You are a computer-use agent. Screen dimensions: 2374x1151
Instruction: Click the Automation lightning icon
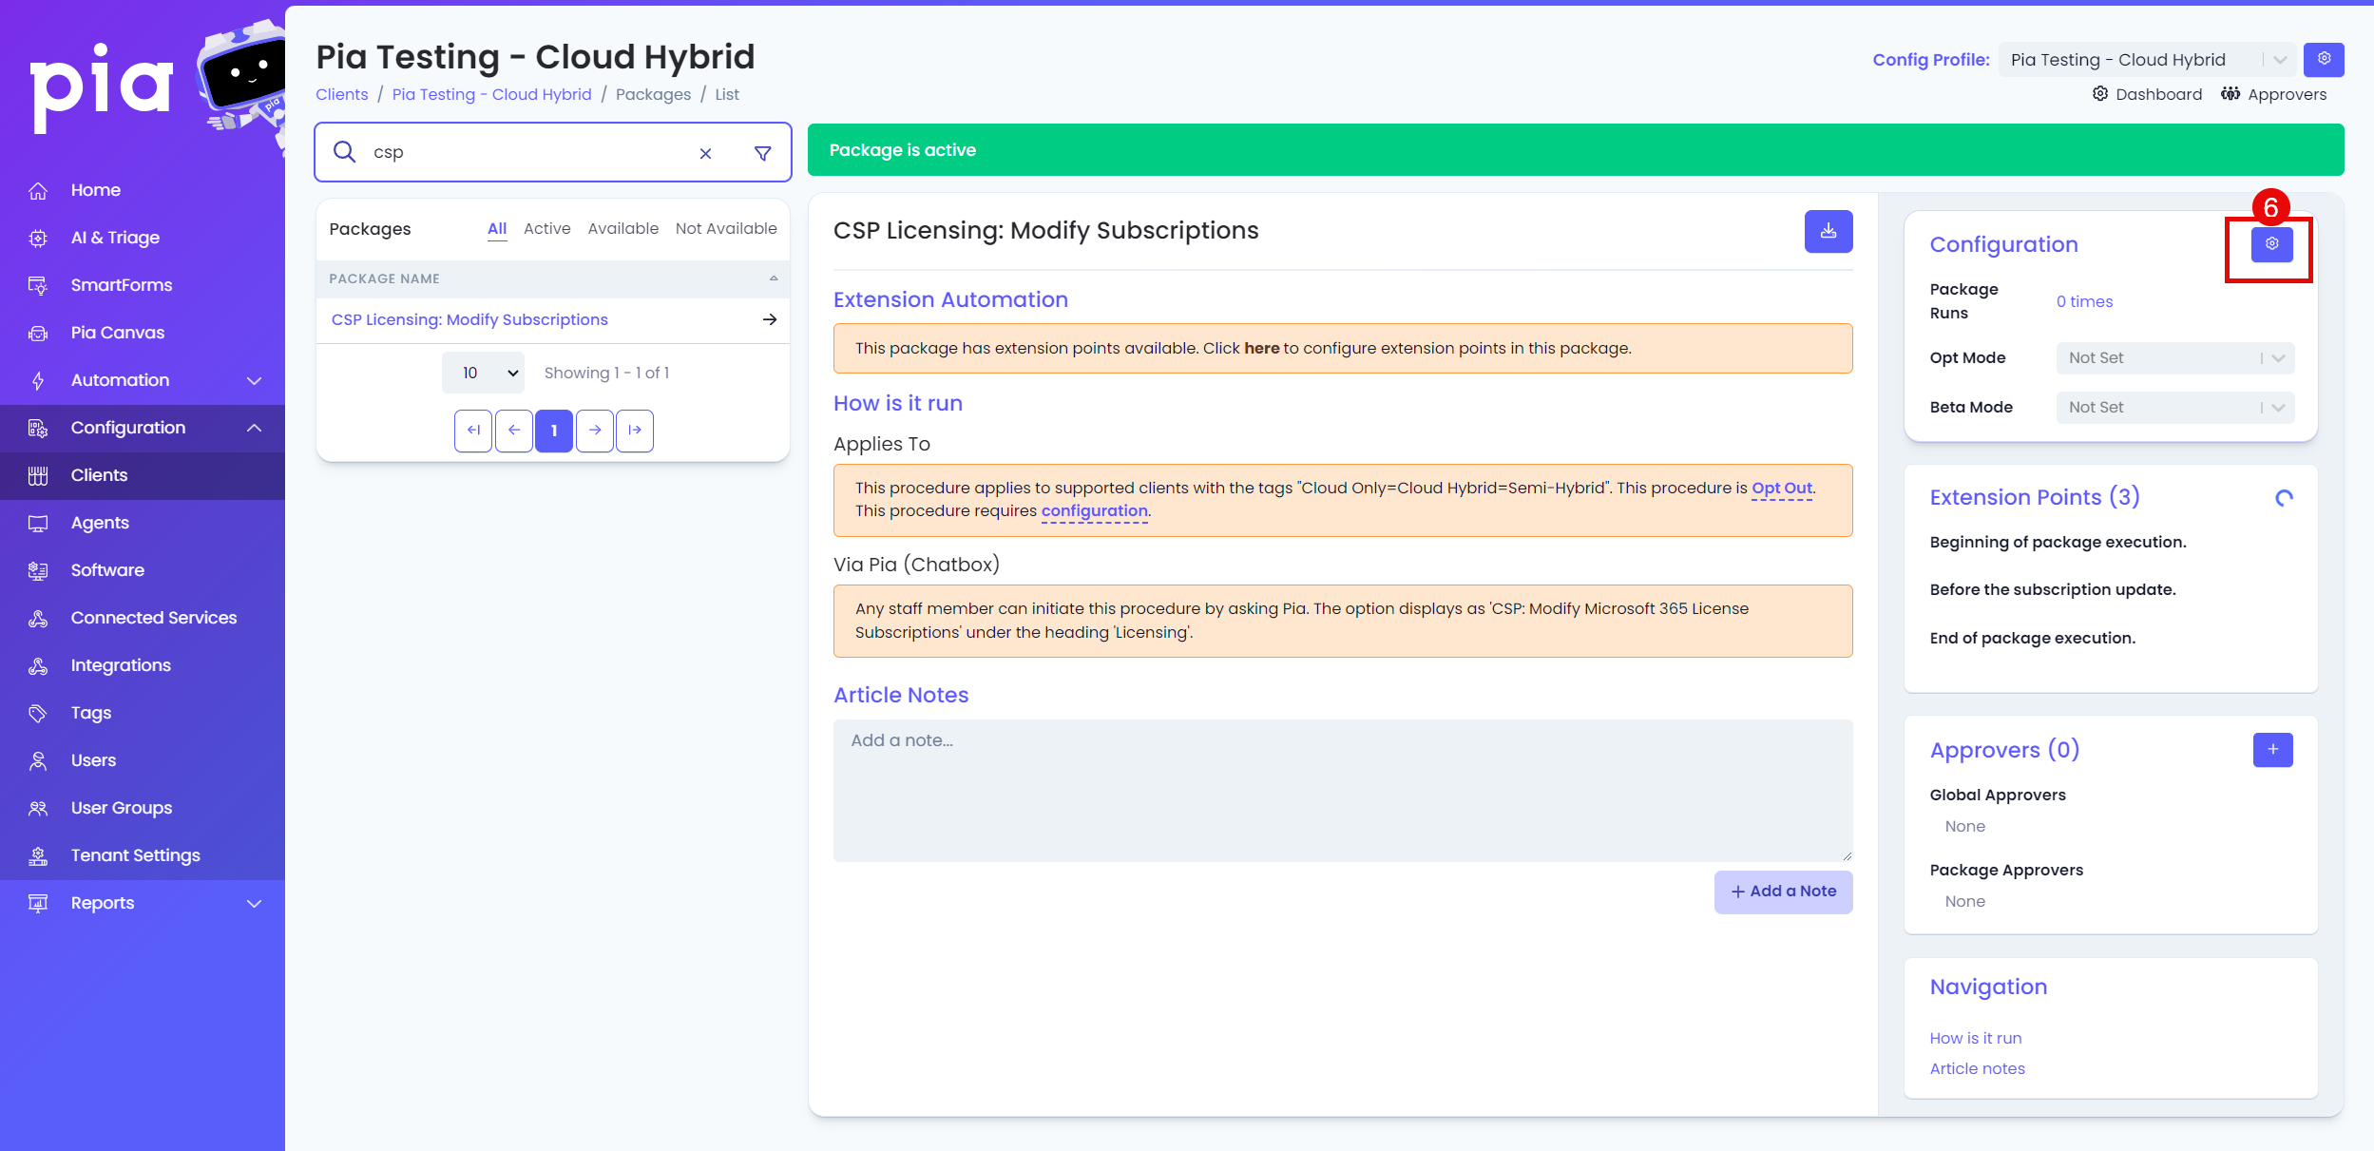coord(38,381)
